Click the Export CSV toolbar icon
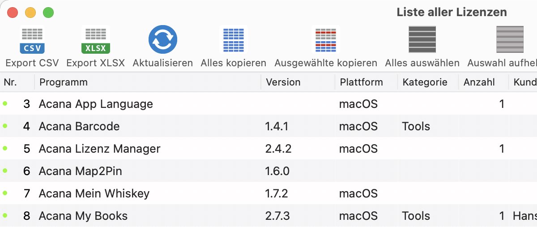 coord(32,40)
